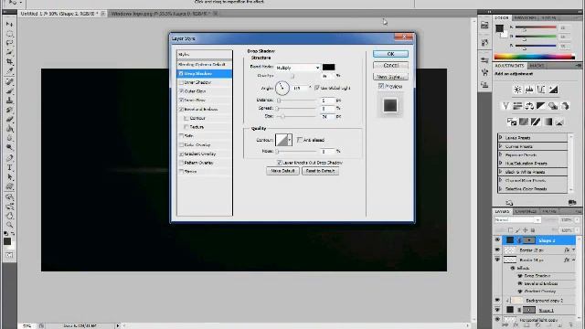Open the layer blending mode Normal dropdown
The height and width of the screenshot is (329, 585).
[516, 220]
